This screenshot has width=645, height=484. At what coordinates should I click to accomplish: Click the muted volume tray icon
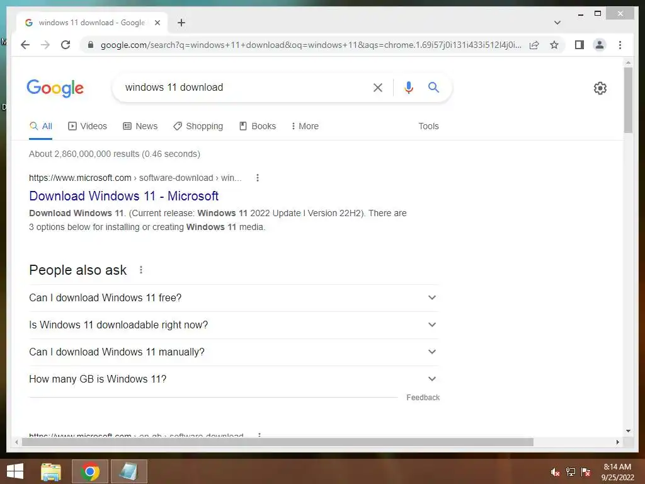556,472
